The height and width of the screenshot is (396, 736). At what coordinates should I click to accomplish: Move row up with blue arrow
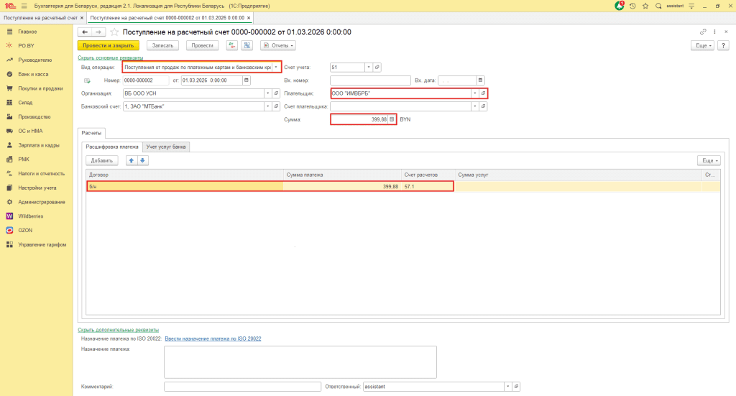(x=131, y=160)
